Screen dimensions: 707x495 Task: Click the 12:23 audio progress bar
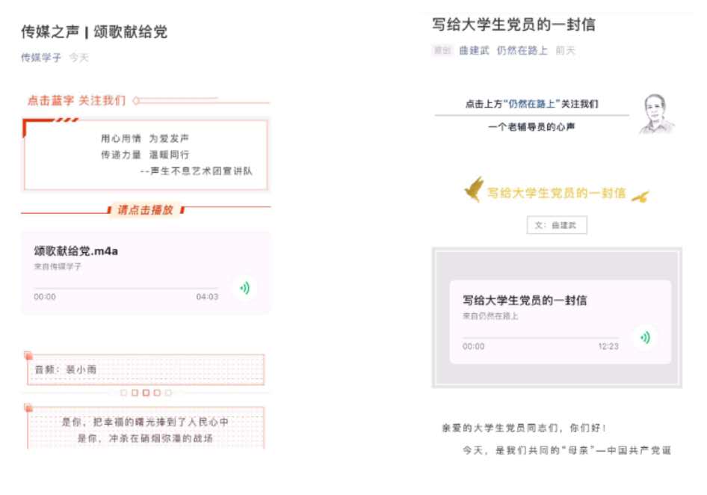click(540, 337)
